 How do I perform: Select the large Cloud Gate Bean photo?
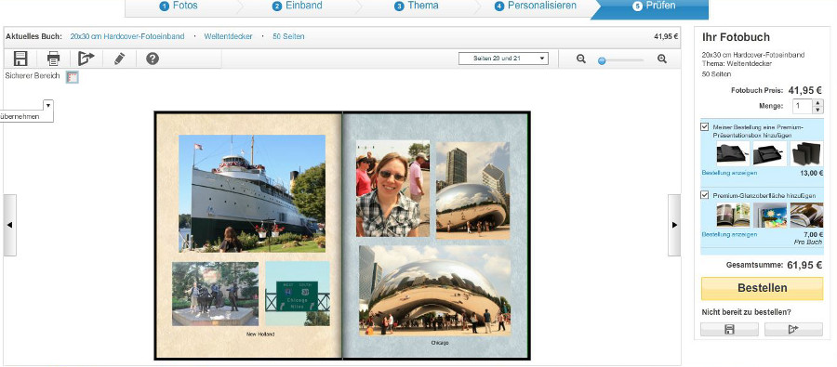pyautogui.click(x=435, y=291)
